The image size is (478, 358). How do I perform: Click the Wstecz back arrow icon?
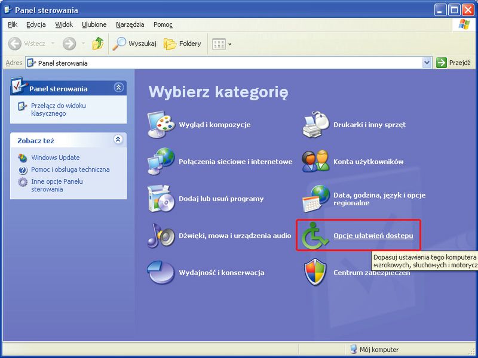[x=14, y=44]
